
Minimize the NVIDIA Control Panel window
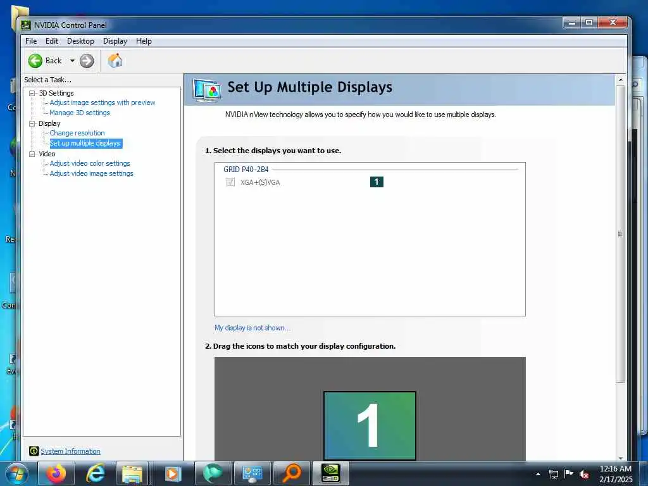click(572, 23)
